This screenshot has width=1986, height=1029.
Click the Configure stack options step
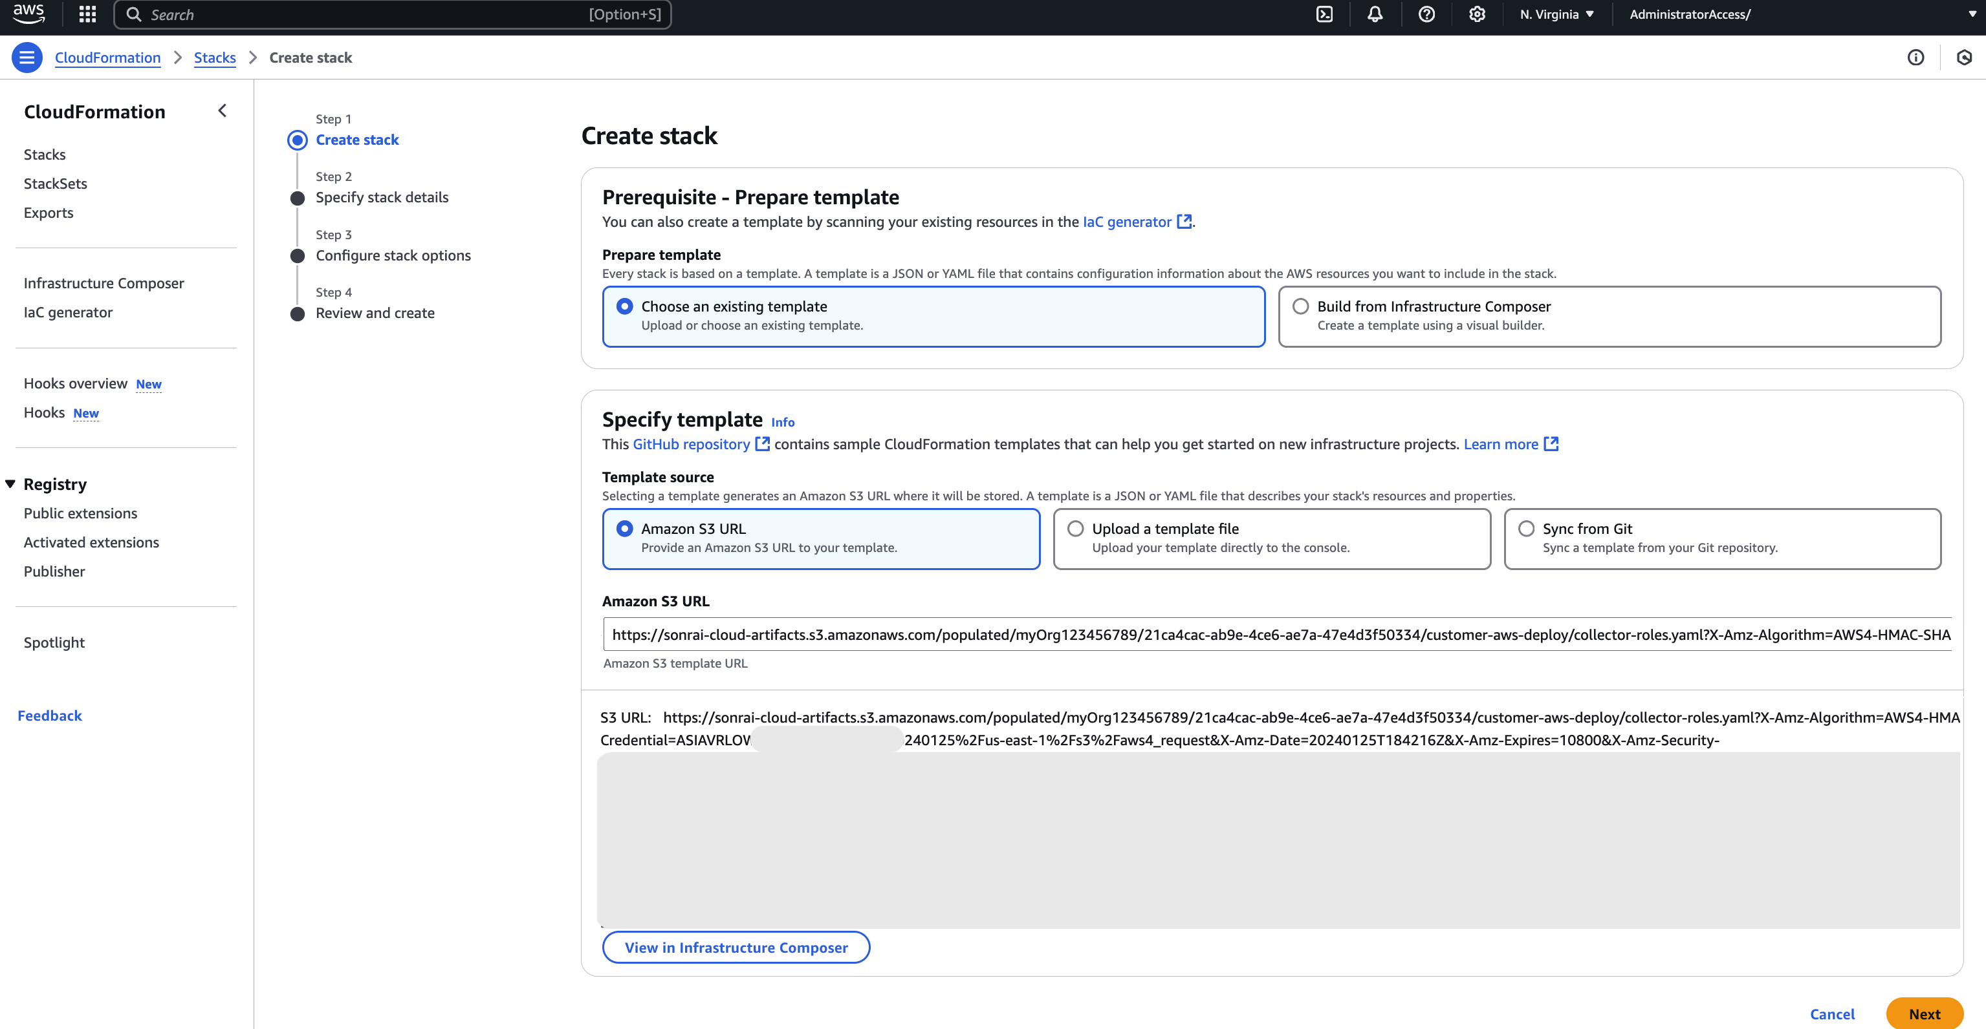tap(393, 256)
